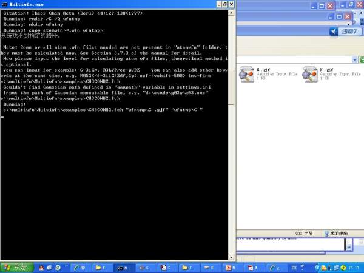This screenshot has width=364, height=273.
Task: Click the white quick launch icon in middle
Action: click(50, 268)
